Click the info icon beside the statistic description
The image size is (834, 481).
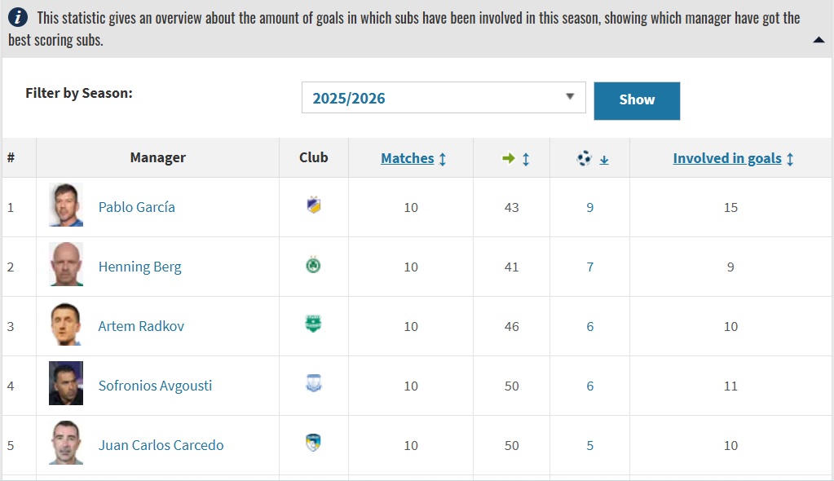(x=20, y=18)
